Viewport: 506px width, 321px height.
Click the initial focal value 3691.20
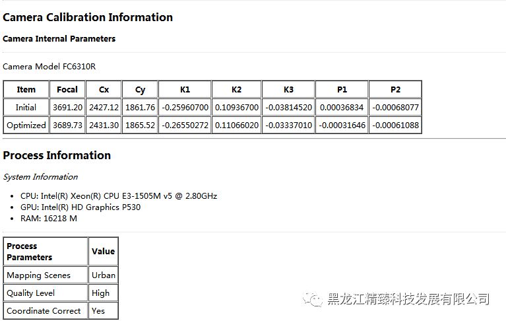(67, 107)
